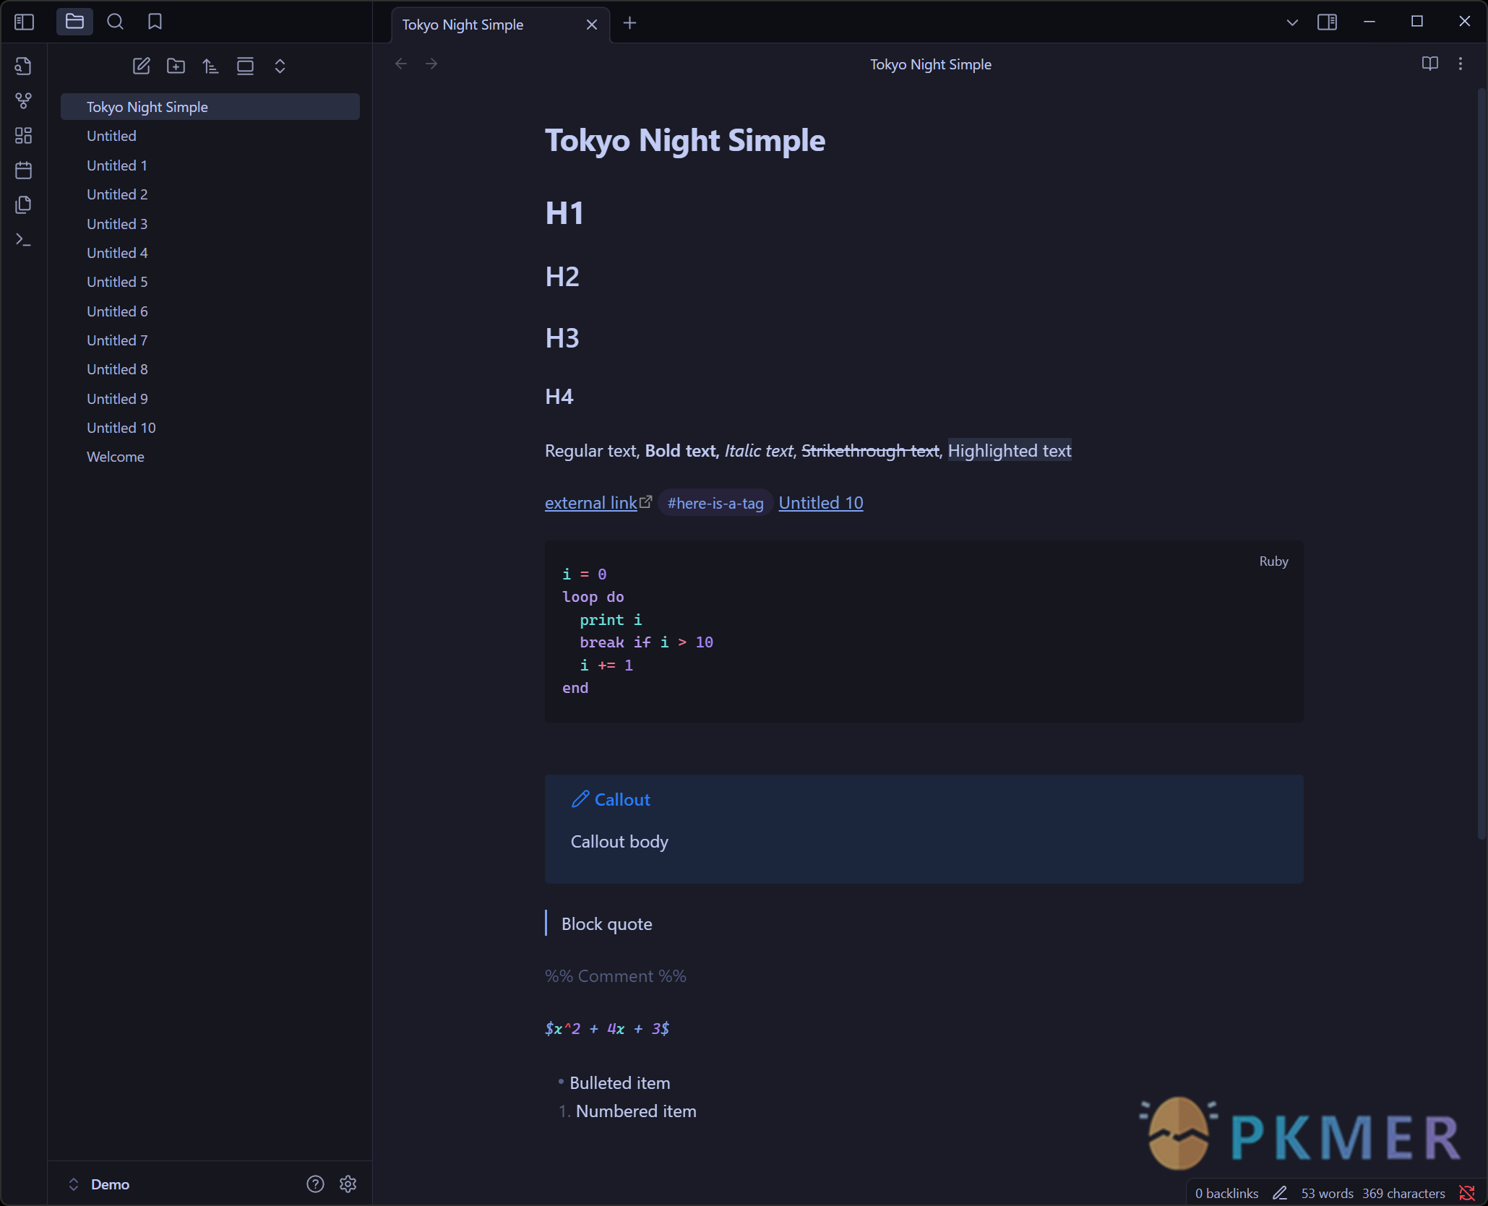This screenshot has height=1206, width=1488.
Task: Open the Untitled 8 note
Action: pos(210,369)
